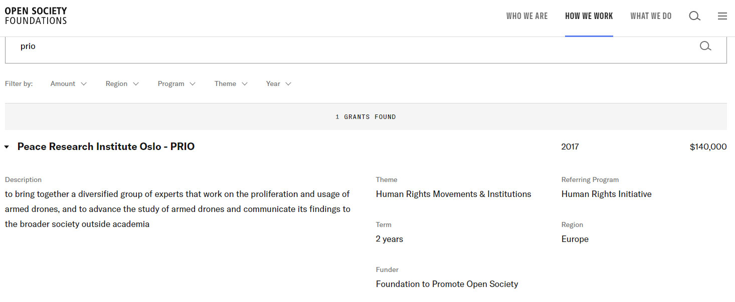Image resolution: width=735 pixels, height=302 pixels.
Task: Open the Year filter dropdown
Action: coord(278,84)
